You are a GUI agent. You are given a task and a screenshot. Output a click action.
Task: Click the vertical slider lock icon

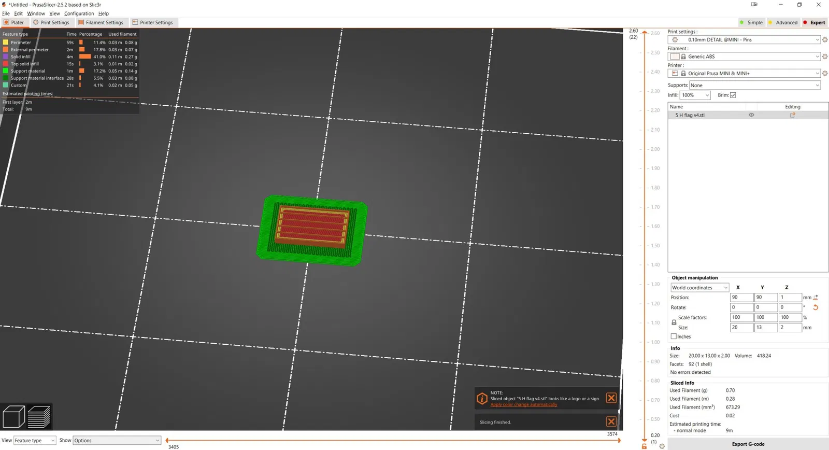click(x=644, y=446)
